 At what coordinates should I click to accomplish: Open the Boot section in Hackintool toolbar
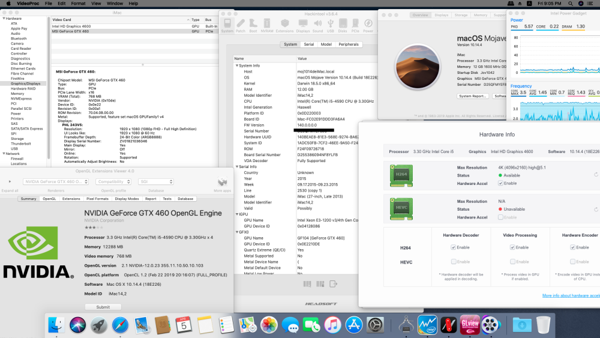click(x=253, y=26)
